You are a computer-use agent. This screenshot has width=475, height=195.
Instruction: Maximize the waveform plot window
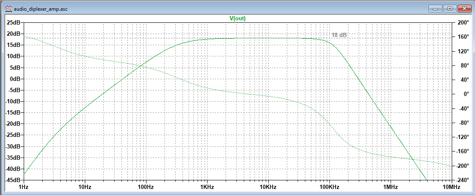(450, 9)
